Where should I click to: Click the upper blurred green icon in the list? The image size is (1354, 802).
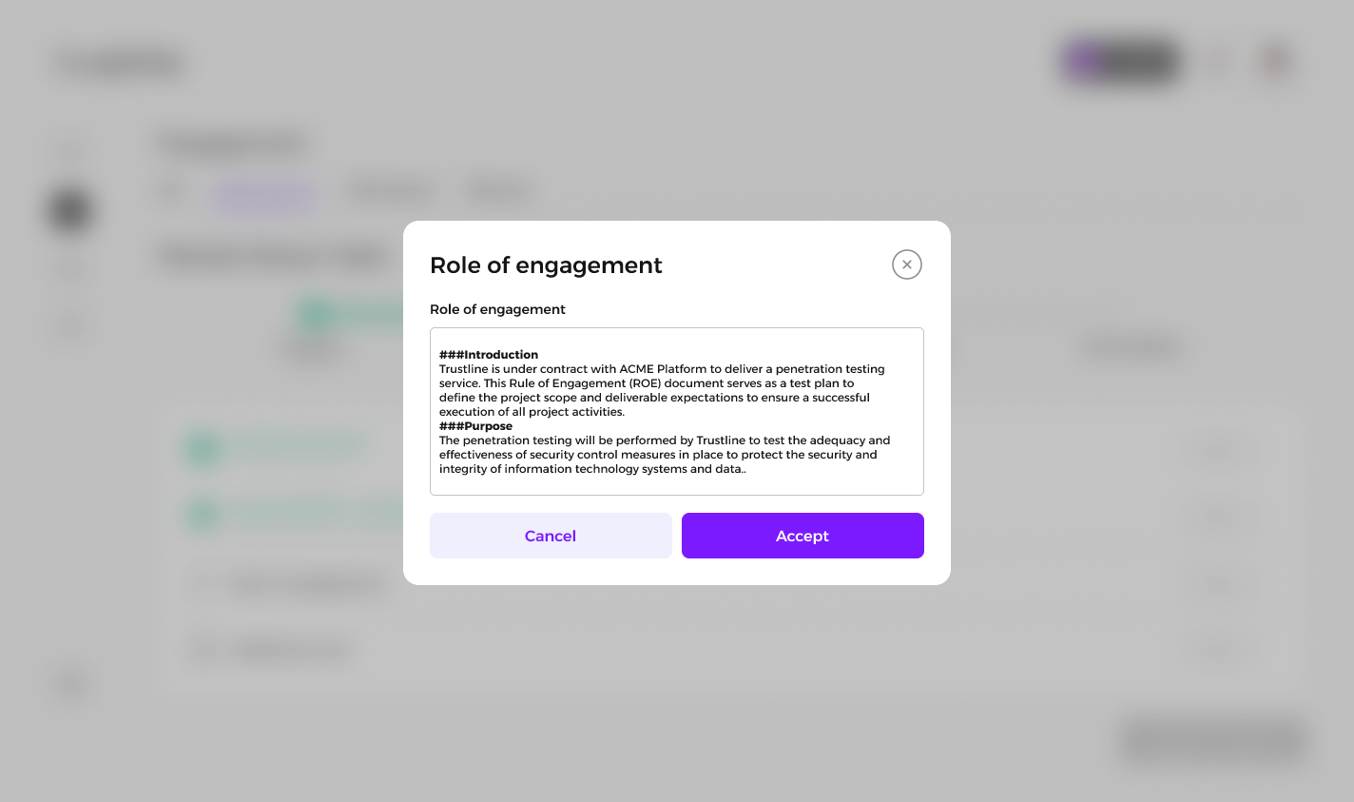pos(203,448)
